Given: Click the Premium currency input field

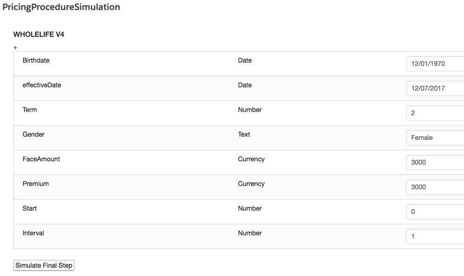Looking at the screenshot, I should 435,187.
